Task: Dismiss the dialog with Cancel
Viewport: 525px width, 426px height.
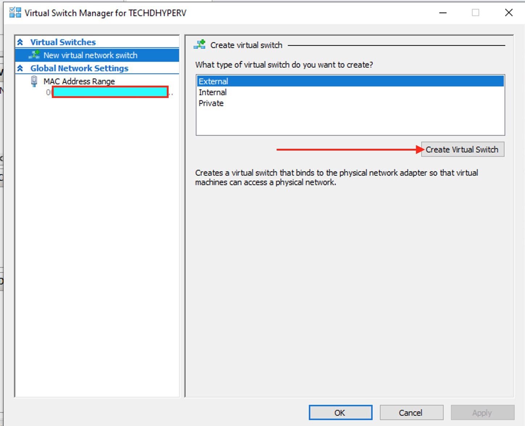Action: point(411,413)
